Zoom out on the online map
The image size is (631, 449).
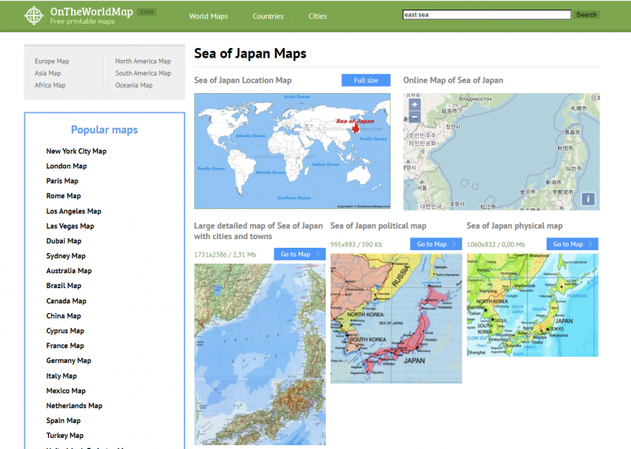[415, 117]
